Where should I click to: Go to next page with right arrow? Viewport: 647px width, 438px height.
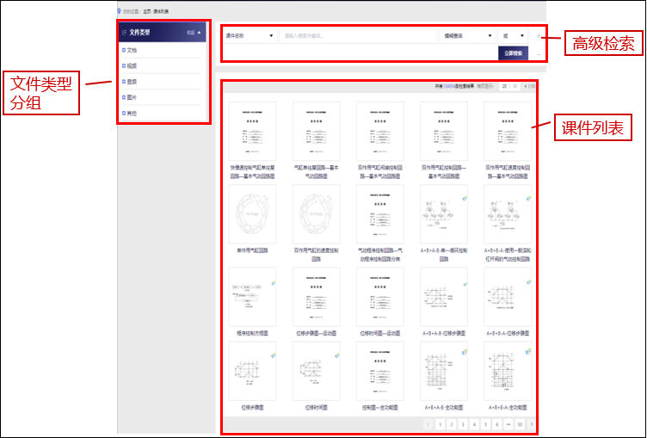(x=532, y=424)
